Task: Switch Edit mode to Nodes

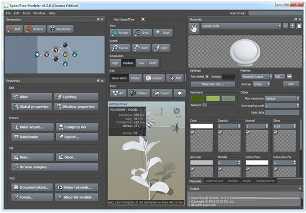Action: pyautogui.click(x=135, y=78)
